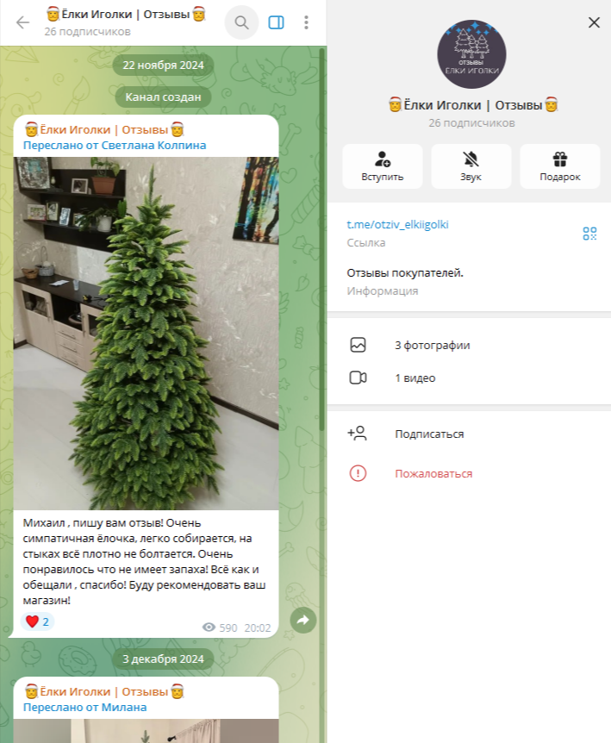Click the Вступить join button

(x=383, y=166)
